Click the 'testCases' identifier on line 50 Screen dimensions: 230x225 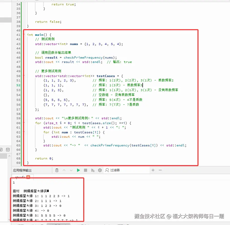(106, 76)
